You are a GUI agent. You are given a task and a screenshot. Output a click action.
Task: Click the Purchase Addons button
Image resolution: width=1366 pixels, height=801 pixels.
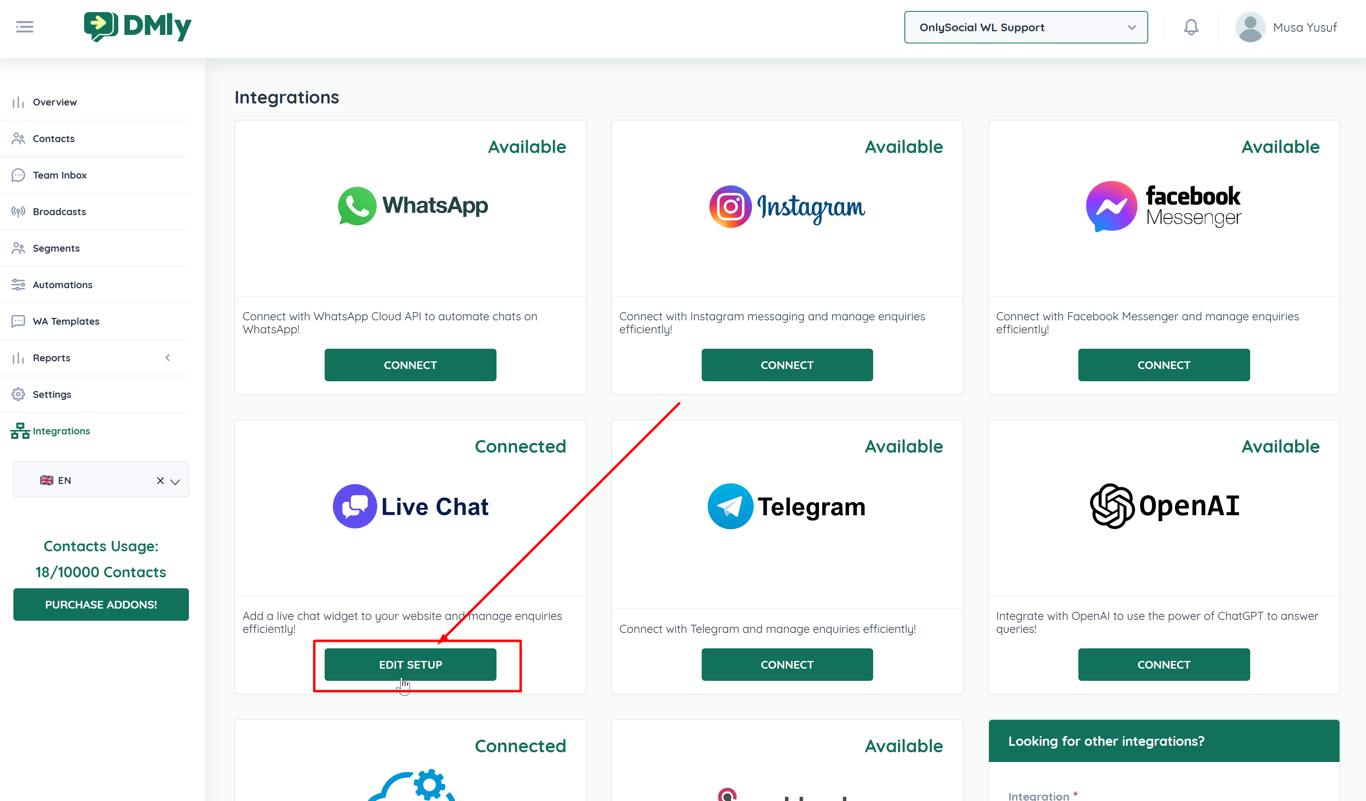coord(101,605)
